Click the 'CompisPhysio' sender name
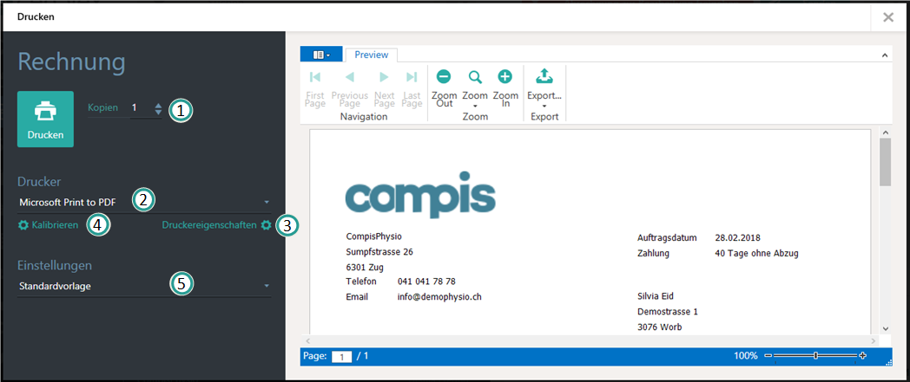 tap(373, 236)
